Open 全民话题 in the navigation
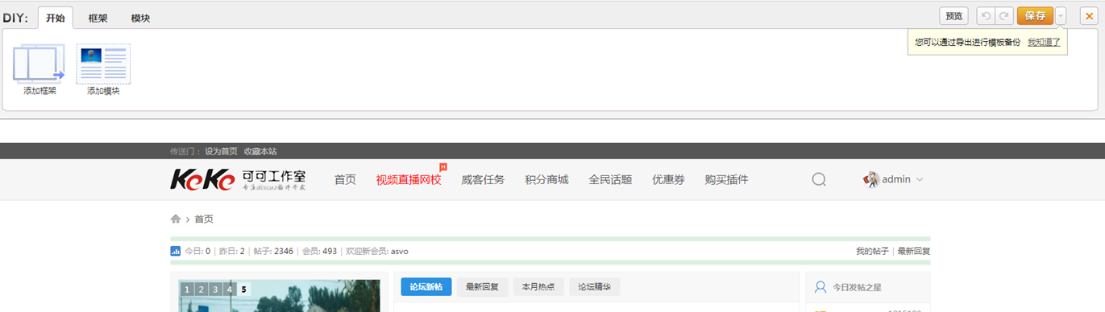This screenshot has width=1105, height=312. click(610, 179)
